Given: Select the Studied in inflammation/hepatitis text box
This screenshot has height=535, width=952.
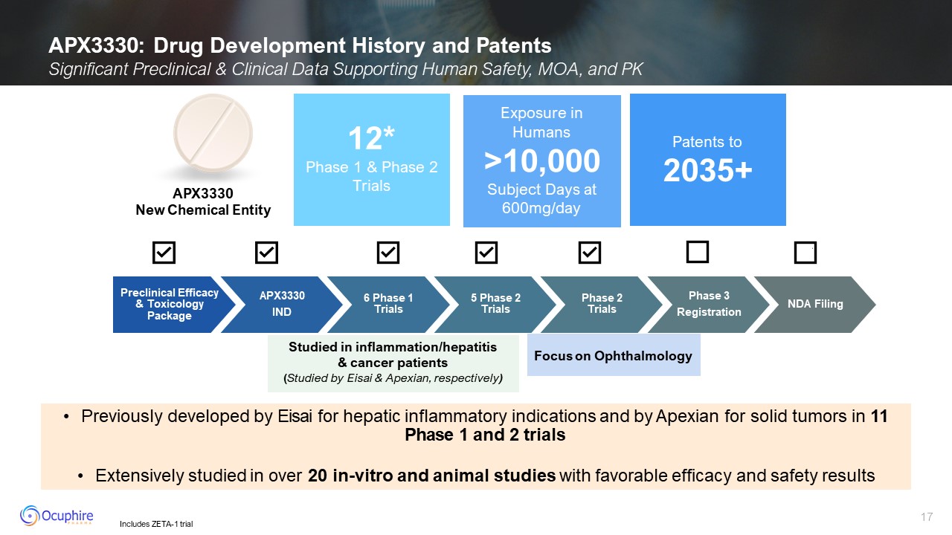Looking at the screenshot, I should pyautogui.click(x=393, y=363).
